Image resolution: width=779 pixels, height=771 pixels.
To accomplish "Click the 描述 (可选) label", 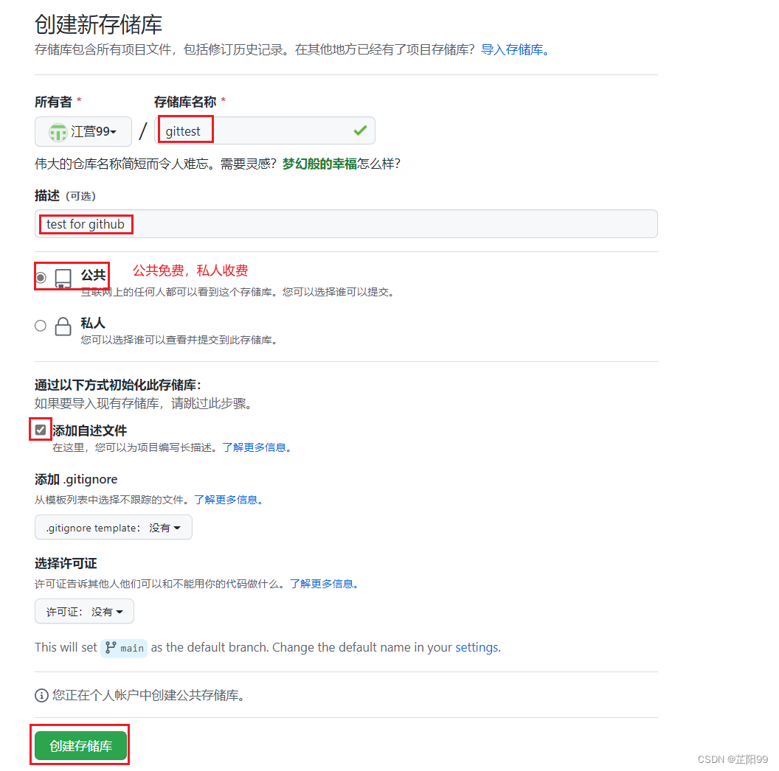I will [x=65, y=195].
